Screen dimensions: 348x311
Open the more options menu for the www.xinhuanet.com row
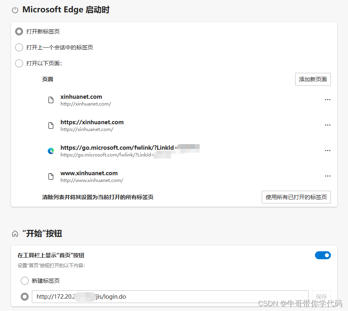click(328, 176)
